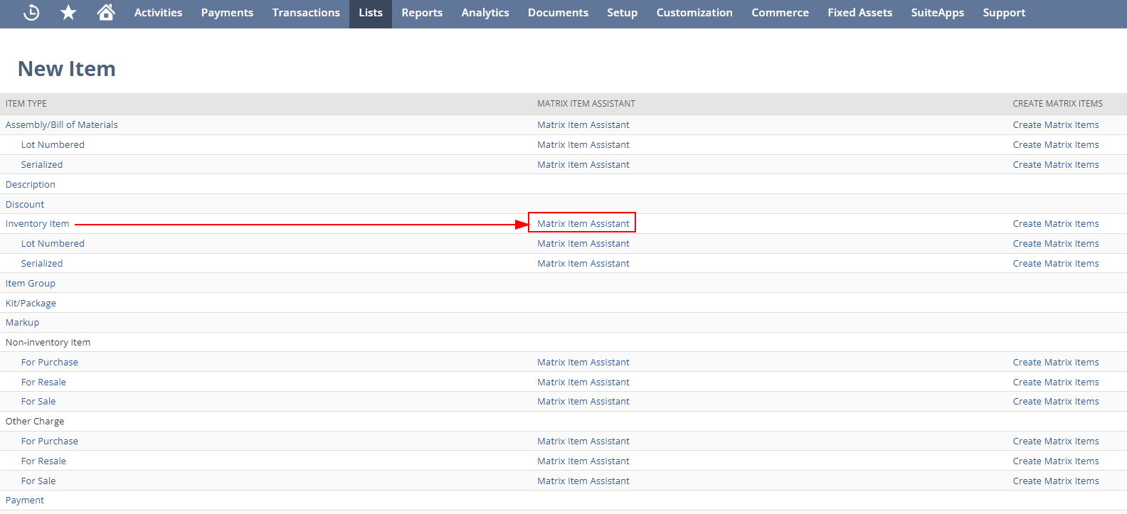Create Matrix Items for Assembly/Bill of Materials
Screen dimensions: 1127x514
coord(1055,125)
